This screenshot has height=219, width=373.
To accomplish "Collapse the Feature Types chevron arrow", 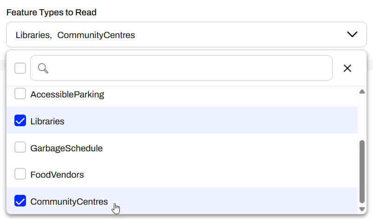I will click(352, 34).
